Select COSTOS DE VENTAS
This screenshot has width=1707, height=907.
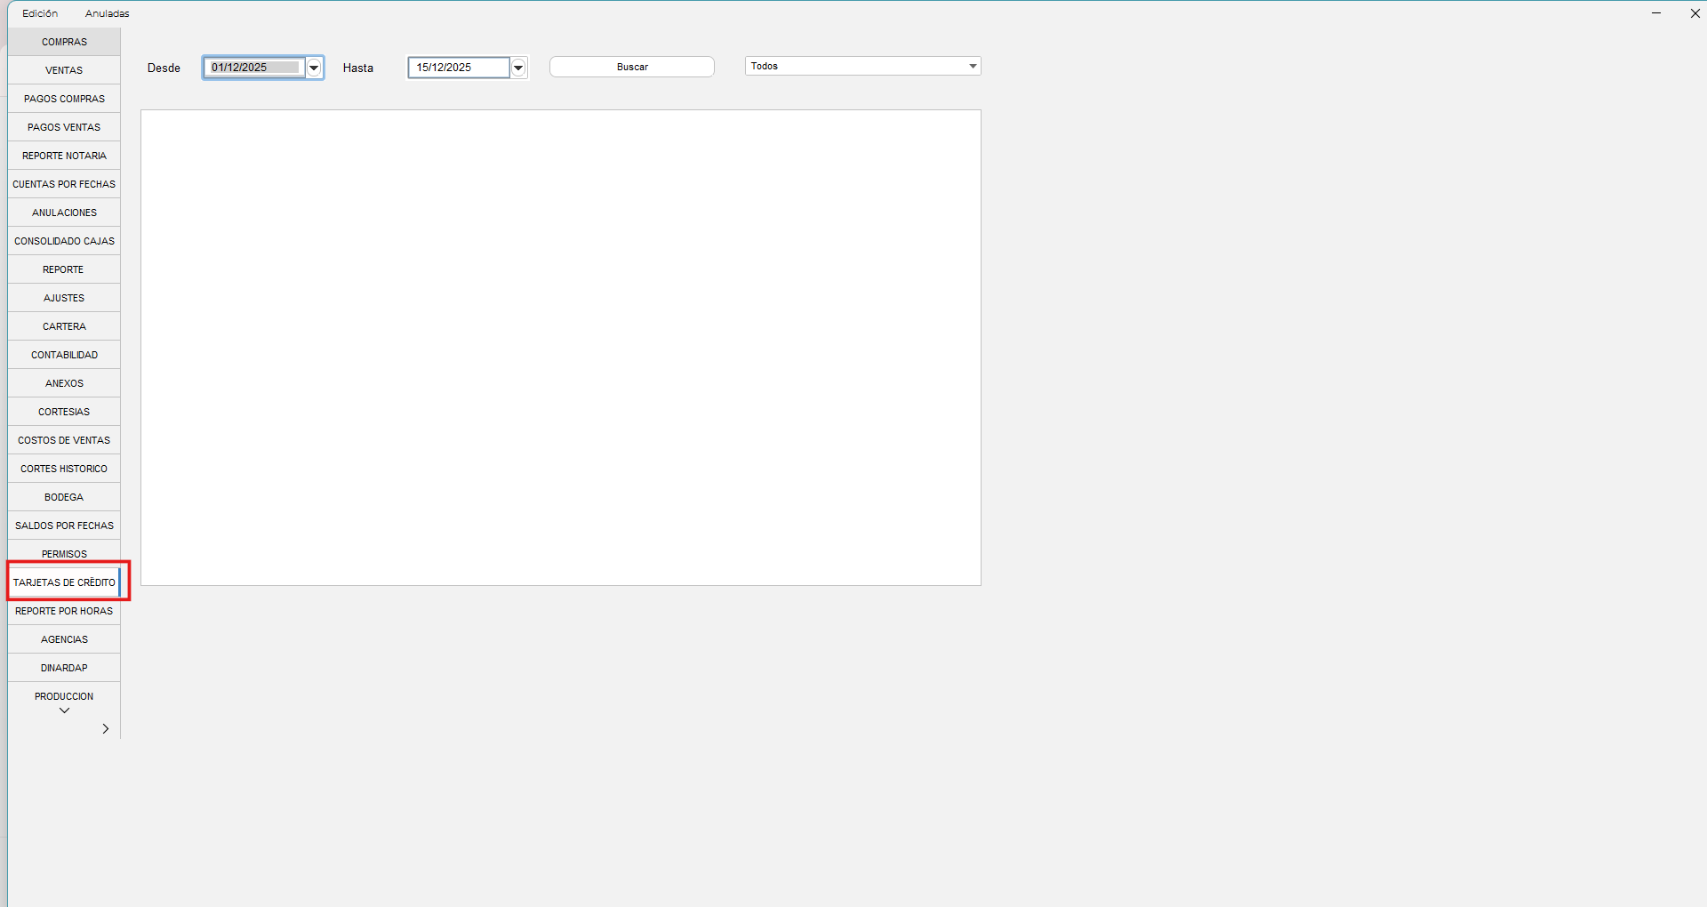[x=63, y=439]
